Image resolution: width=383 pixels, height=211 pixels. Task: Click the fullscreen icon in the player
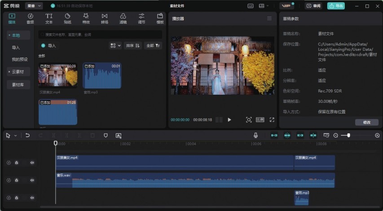(272, 120)
